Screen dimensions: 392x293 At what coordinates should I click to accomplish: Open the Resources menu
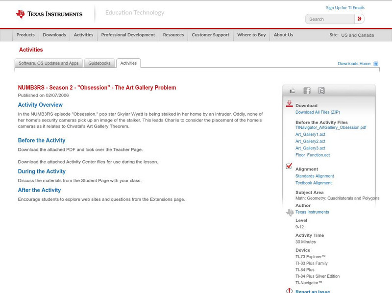pyautogui.click(x=173, y=35)
